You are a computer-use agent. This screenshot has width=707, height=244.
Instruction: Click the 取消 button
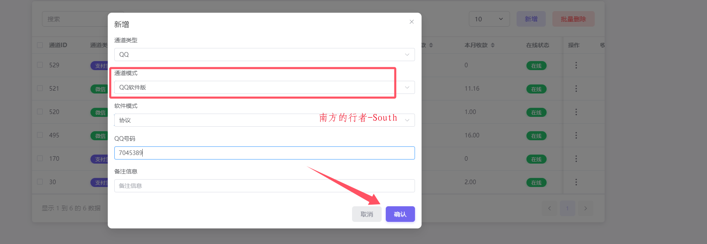(x=367, y=214)
